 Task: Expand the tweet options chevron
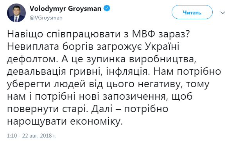coord(222,12)
